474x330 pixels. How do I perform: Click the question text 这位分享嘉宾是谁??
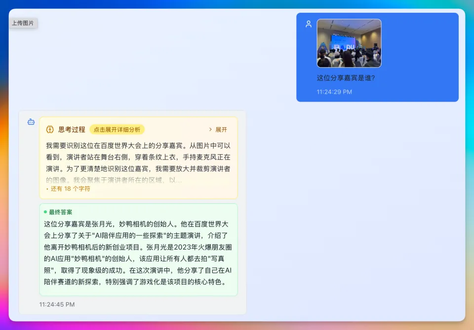[x=346, y=78]
